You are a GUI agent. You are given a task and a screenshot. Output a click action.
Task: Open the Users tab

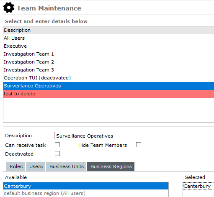tap(36, 166)
